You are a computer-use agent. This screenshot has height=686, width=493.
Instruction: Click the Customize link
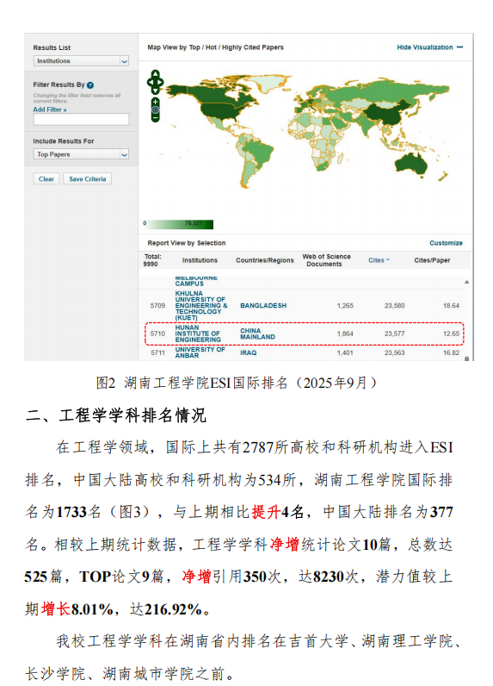[x=446, y=243]
